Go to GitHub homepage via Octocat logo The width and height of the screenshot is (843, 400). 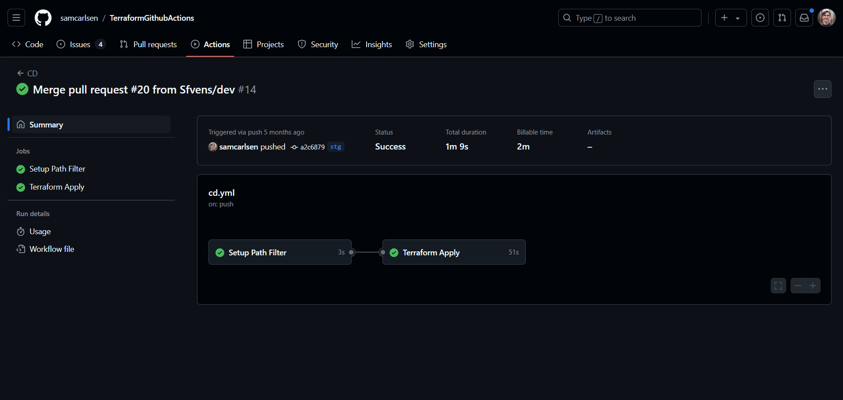[43, 18]
